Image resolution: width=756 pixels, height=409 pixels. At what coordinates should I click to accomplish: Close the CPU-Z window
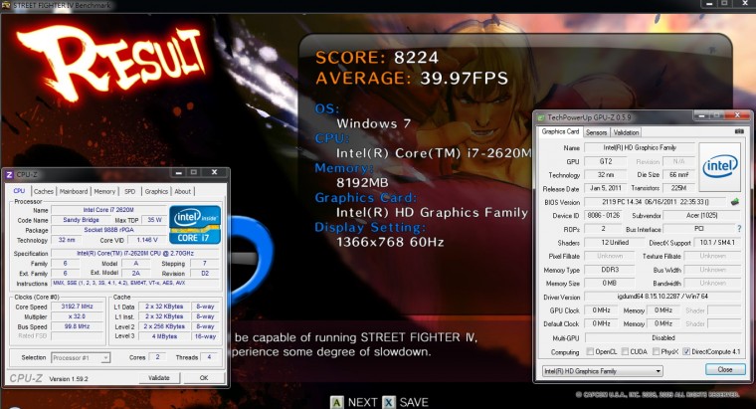coord(215,172)
